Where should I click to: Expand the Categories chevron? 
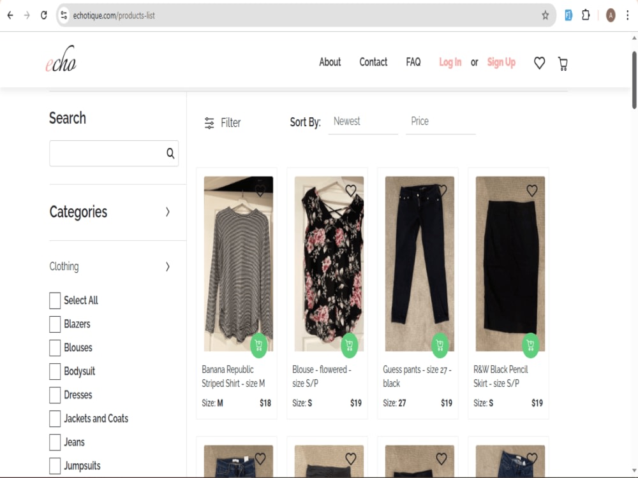pos(168,212)
